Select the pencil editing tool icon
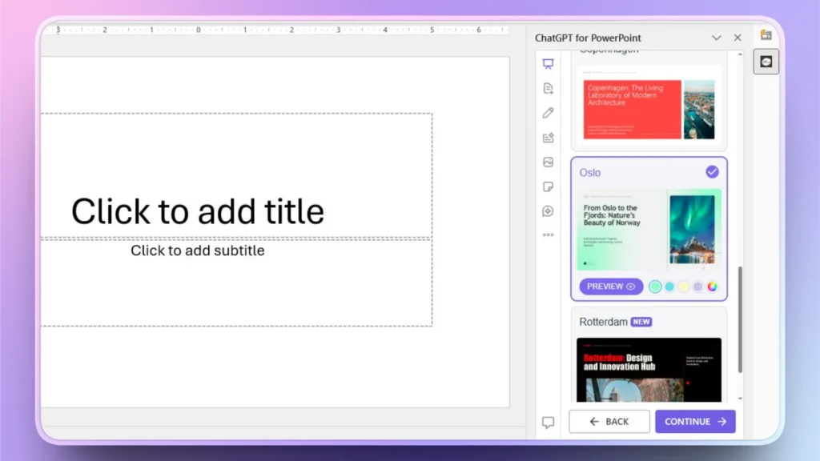 click(548, 113)
